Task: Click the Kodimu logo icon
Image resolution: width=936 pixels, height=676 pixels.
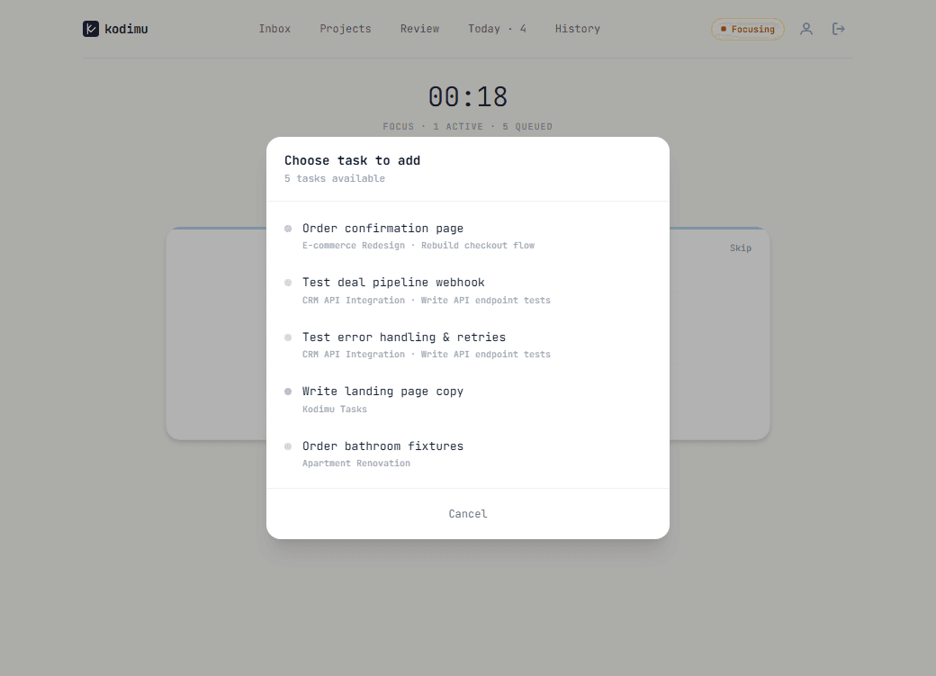Action: pos(90,29)
